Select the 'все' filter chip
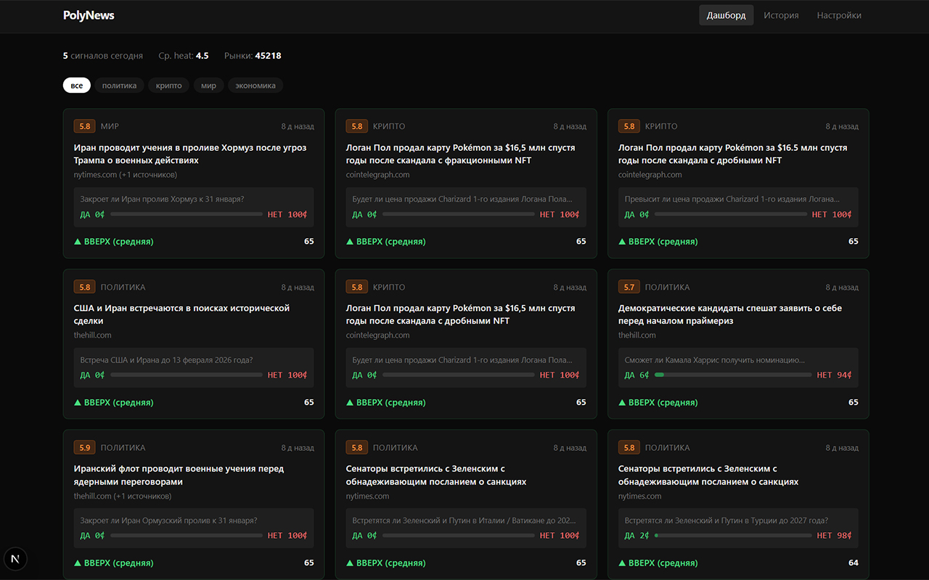The width and height of the screenshot is (929, 580). click(76, 86)
